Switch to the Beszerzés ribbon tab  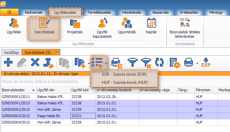click(160, 12)
